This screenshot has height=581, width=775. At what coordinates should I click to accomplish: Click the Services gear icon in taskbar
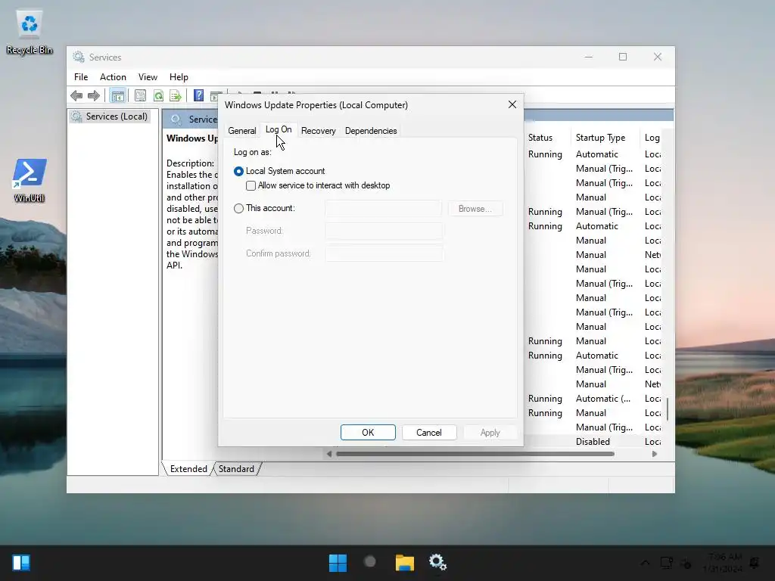pos(437,562)
